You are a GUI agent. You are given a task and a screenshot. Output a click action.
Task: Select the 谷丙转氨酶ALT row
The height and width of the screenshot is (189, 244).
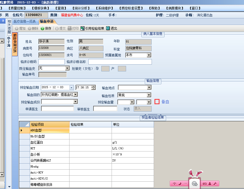[x=87, y=160]
